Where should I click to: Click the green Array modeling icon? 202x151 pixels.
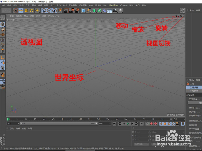tap(99, 10)
